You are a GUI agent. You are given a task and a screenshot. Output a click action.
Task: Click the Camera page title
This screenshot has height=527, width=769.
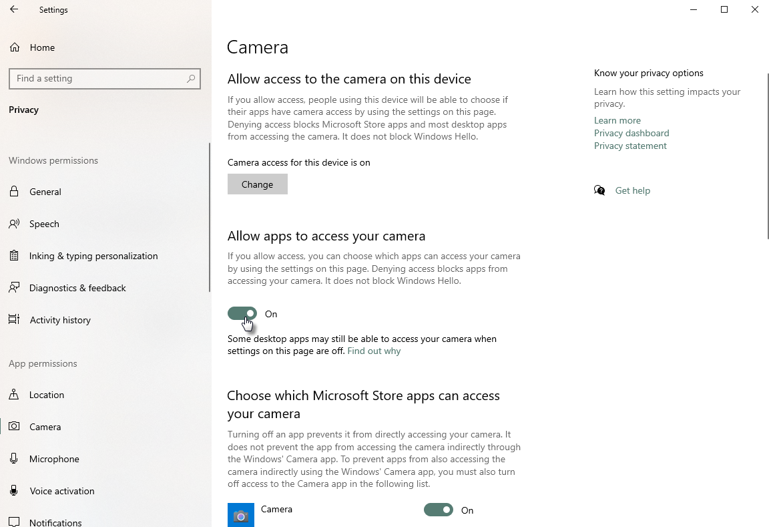click(x=258, y=47)
